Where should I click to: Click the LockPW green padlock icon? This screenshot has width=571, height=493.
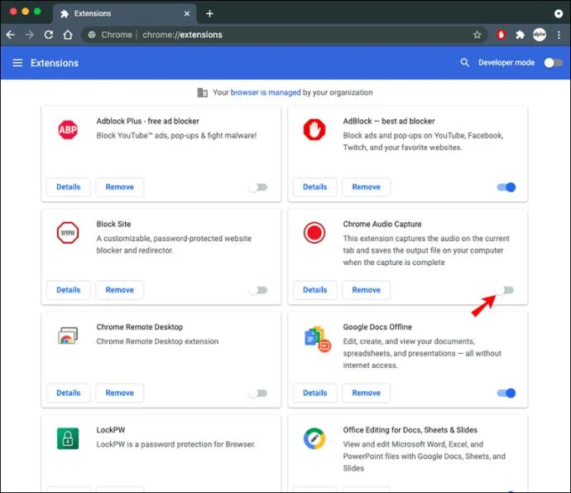(x=68, y=438)
